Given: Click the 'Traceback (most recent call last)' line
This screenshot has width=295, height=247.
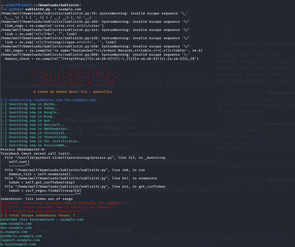Looking at the screenshot, I should click(35, 154).
